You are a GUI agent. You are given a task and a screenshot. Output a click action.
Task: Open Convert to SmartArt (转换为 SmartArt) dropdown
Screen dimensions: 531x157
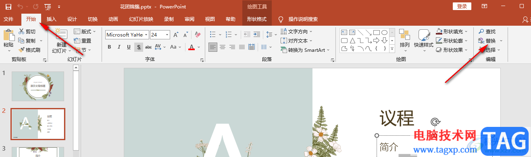tap(305, 50)
